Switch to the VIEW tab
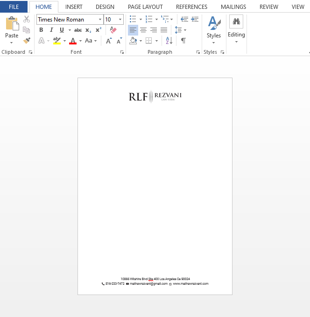Screen dimensions: 310x317 [x=298, y=7]
